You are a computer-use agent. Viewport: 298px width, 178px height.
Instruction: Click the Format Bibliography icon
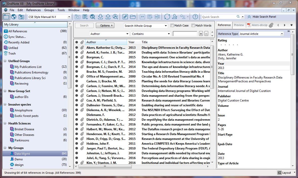(150, 17)
